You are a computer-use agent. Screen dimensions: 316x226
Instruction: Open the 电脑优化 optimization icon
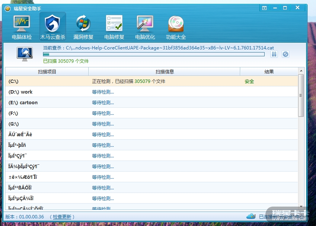pos(145,27)
